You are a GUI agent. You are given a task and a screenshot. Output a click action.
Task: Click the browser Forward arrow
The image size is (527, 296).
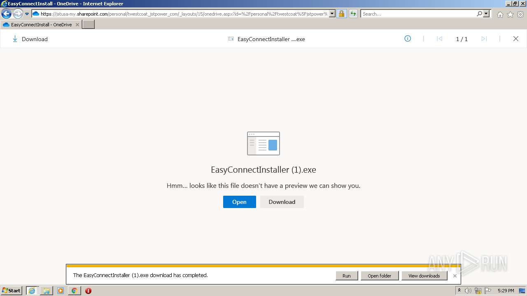tap(18, 14)
